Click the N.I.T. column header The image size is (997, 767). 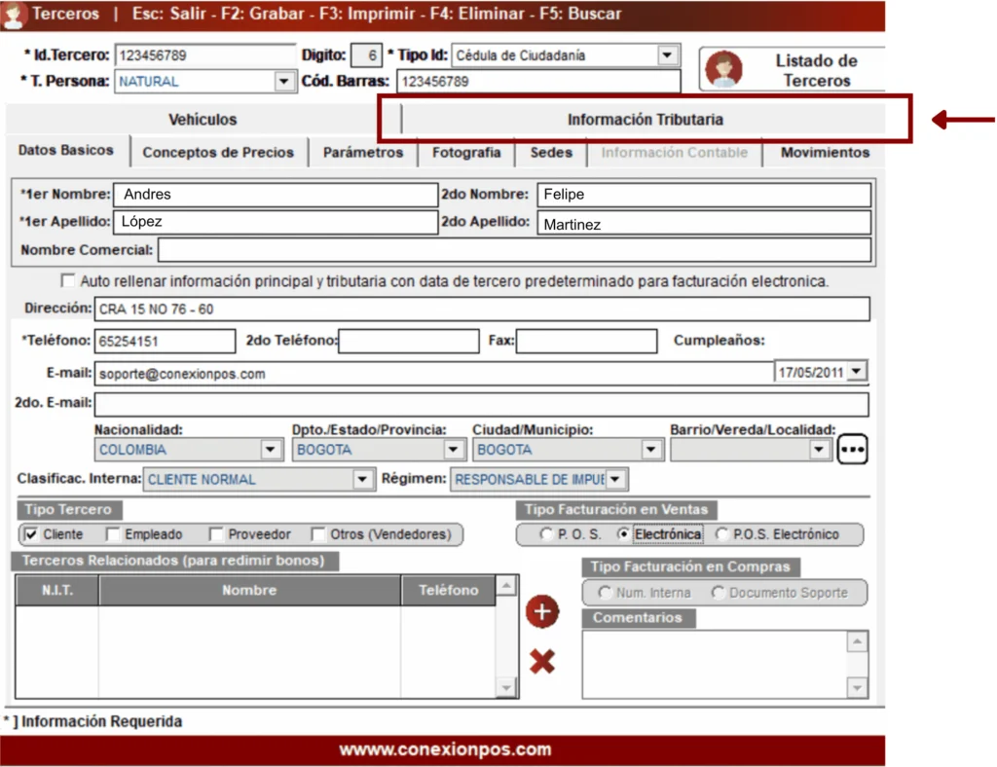pyautogui.click(x=57, y=591)
